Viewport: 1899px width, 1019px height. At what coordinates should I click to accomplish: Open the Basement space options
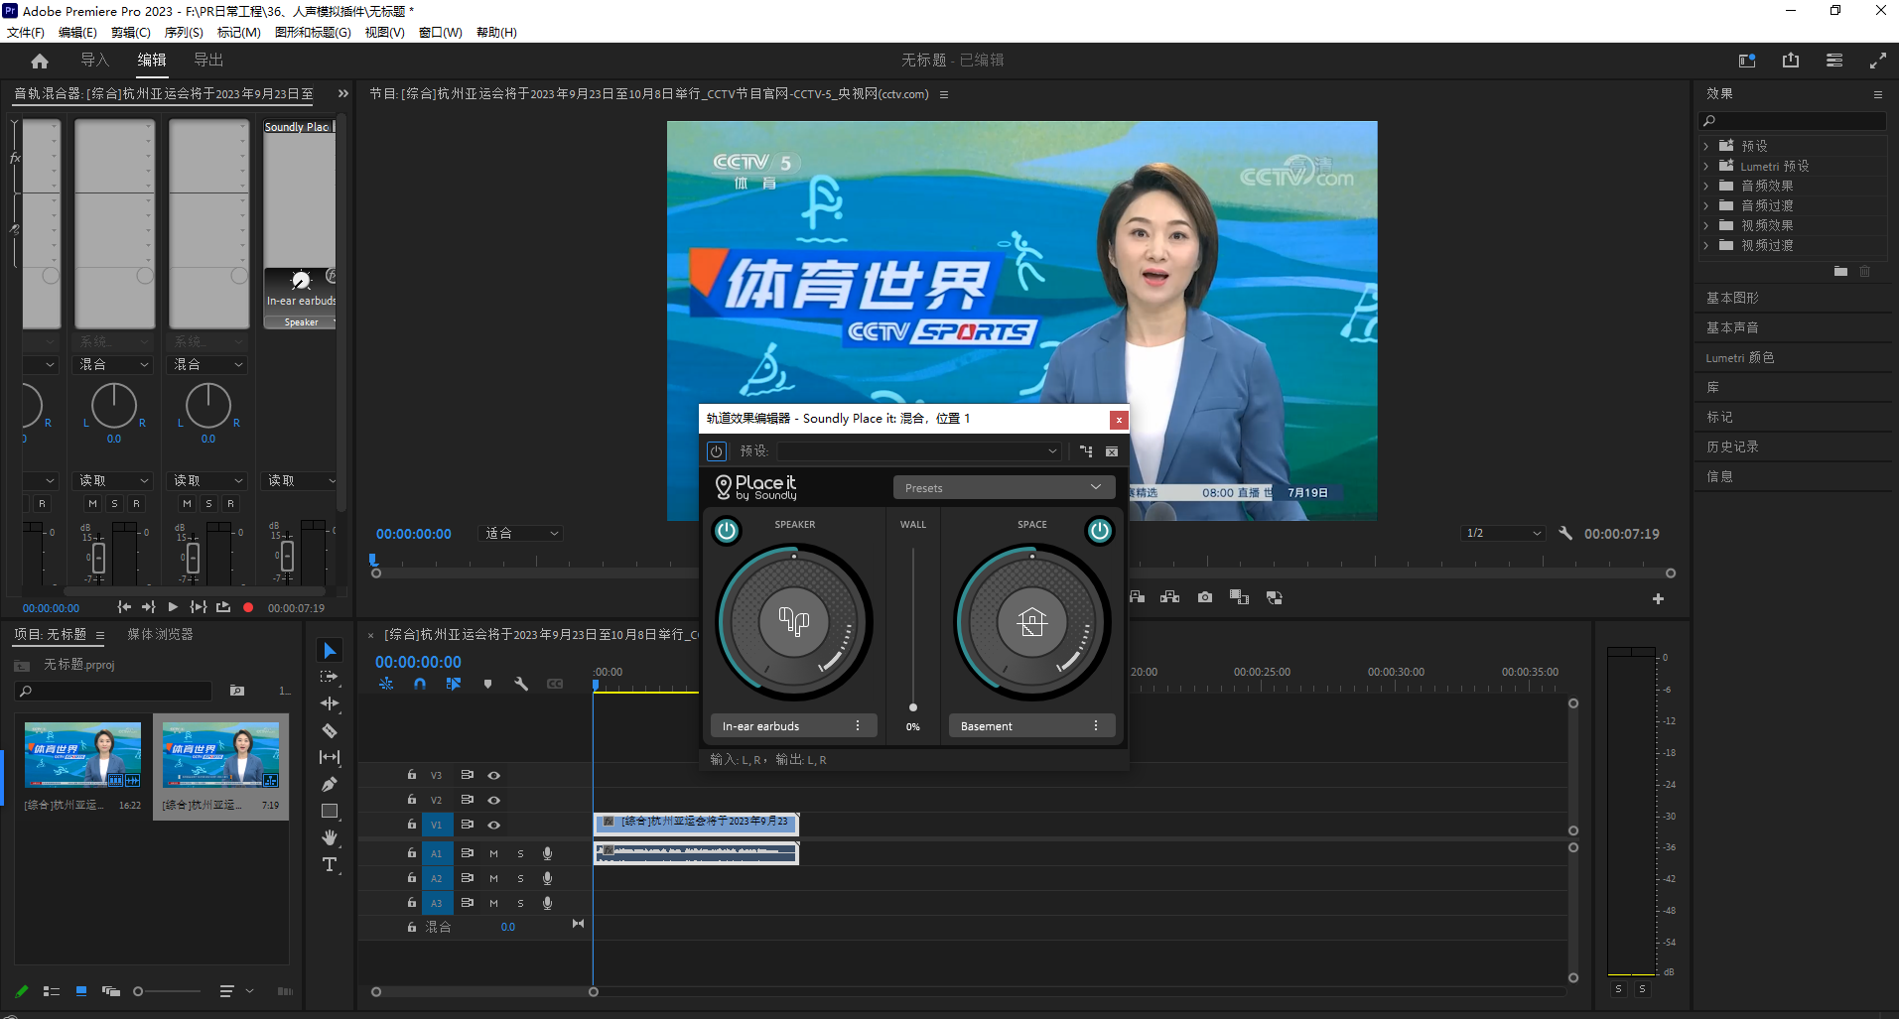1096,726
